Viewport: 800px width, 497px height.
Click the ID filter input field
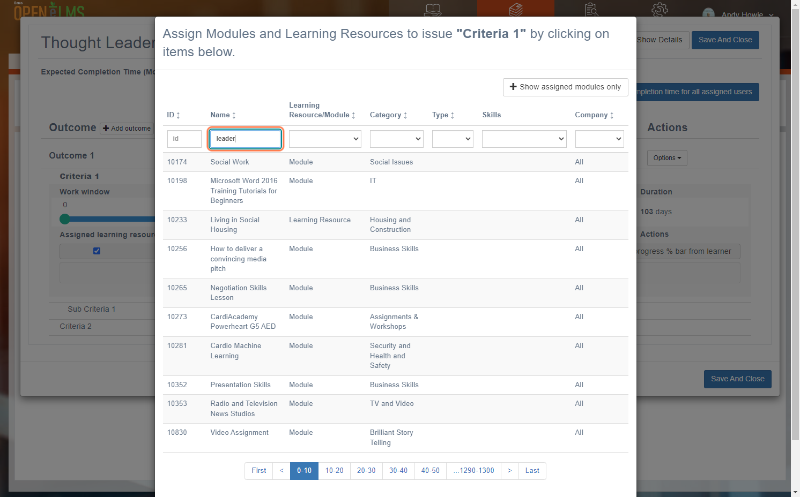184,139
